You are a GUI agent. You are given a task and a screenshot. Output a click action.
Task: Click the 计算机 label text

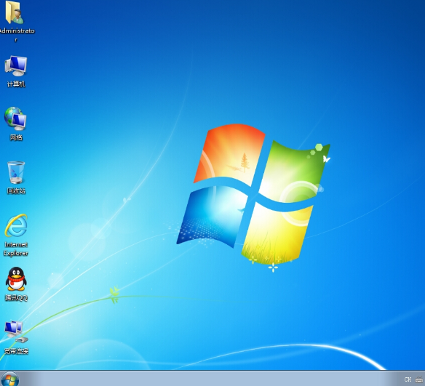pos(16,84)
